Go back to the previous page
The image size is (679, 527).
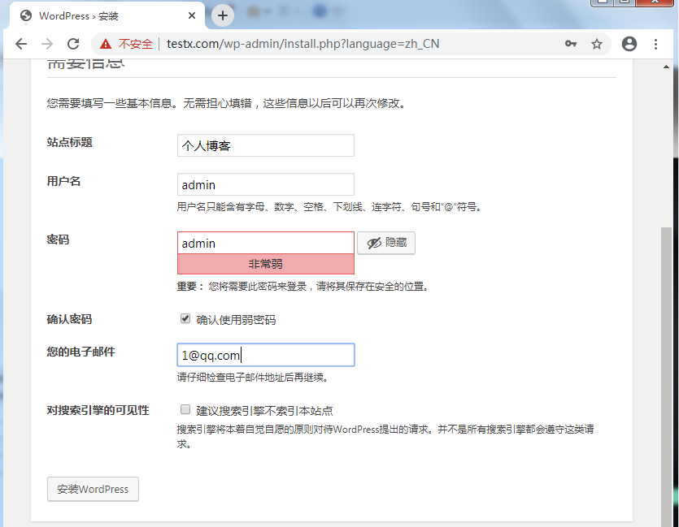coord(21,44)
